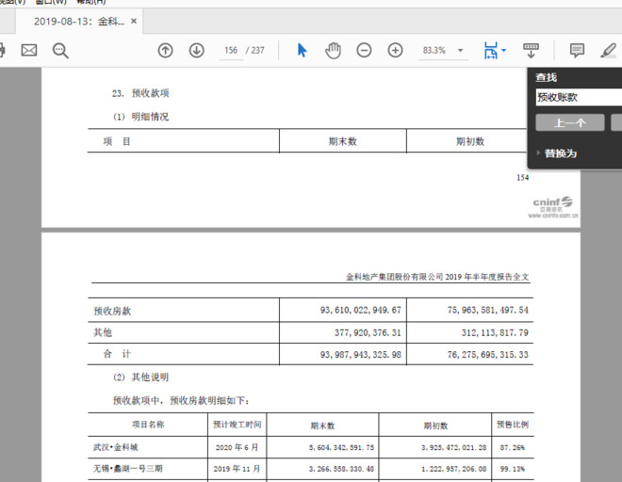Click the page number field showing 156
Viewport: 622px width, 482px height.
coord(231,50)
